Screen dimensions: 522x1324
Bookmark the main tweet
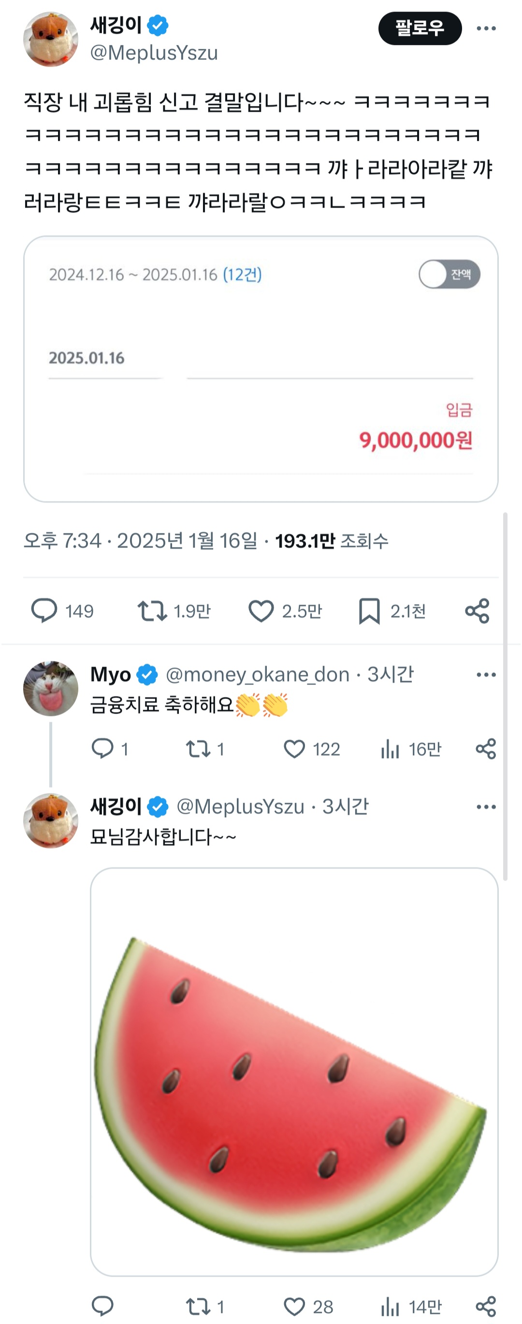(x=369, y=610)
